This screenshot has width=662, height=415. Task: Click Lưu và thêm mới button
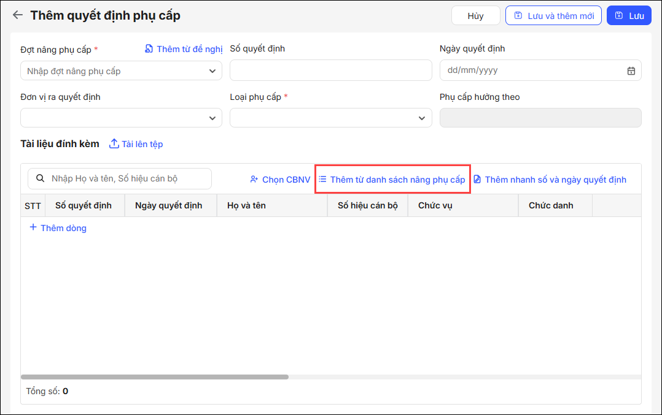click(x=553, y=16)
